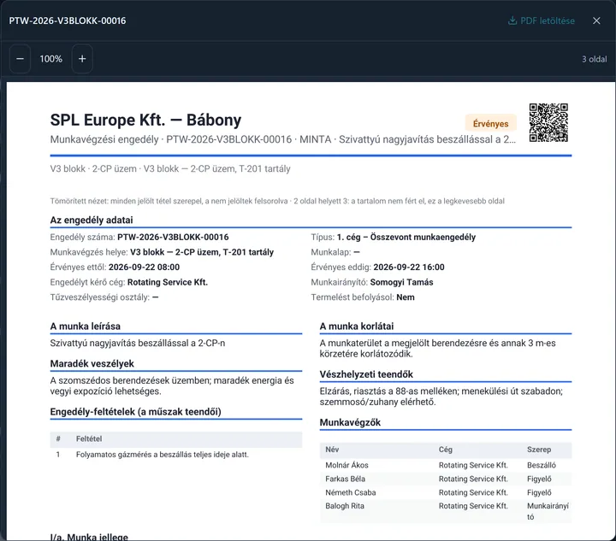Screen dimensions: 616x541
Task: Select worker row Németh Csaba
Action: pyautogui.click(x=446, y=492)
